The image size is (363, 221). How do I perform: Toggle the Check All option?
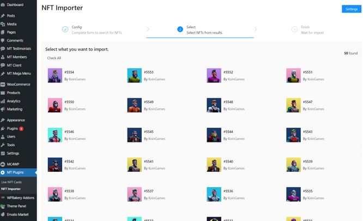point(54,58)
